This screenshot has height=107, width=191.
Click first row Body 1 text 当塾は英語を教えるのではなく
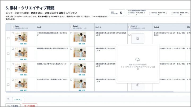coord(111,34)
